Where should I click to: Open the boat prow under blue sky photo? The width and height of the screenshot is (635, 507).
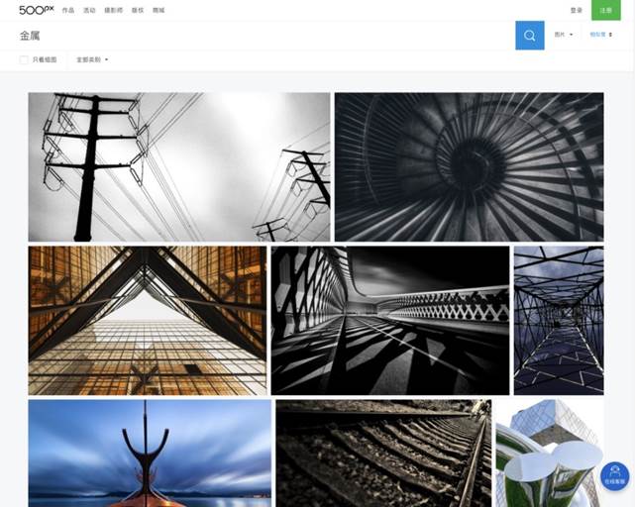(150, 453)
